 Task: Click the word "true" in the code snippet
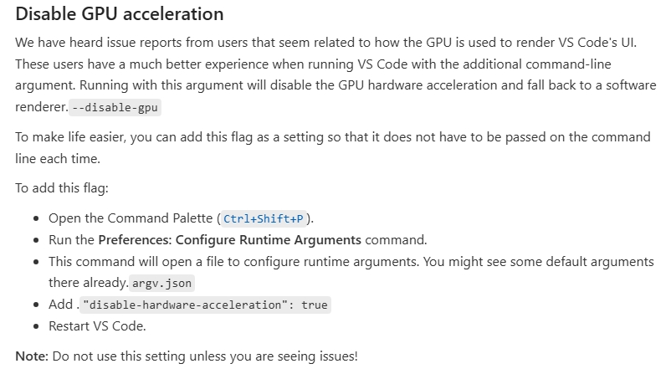click(315, 305)
